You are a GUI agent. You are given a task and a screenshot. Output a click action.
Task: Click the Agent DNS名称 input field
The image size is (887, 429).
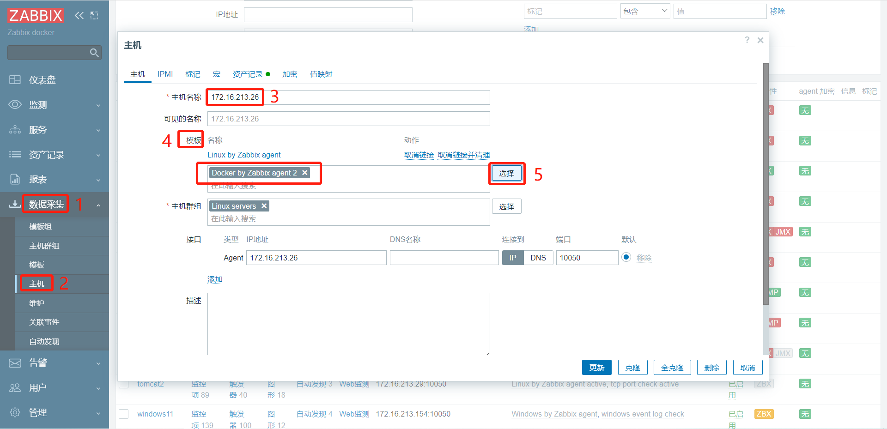tap(444, 258)
